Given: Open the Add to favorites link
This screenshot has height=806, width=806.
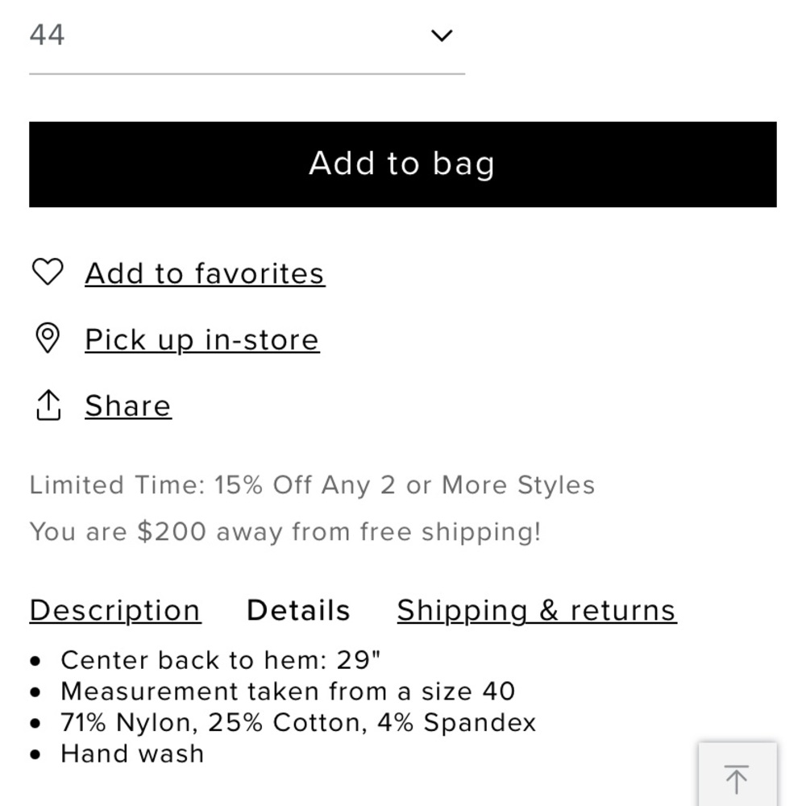Looking at the screenshot, I should [205, 273].
